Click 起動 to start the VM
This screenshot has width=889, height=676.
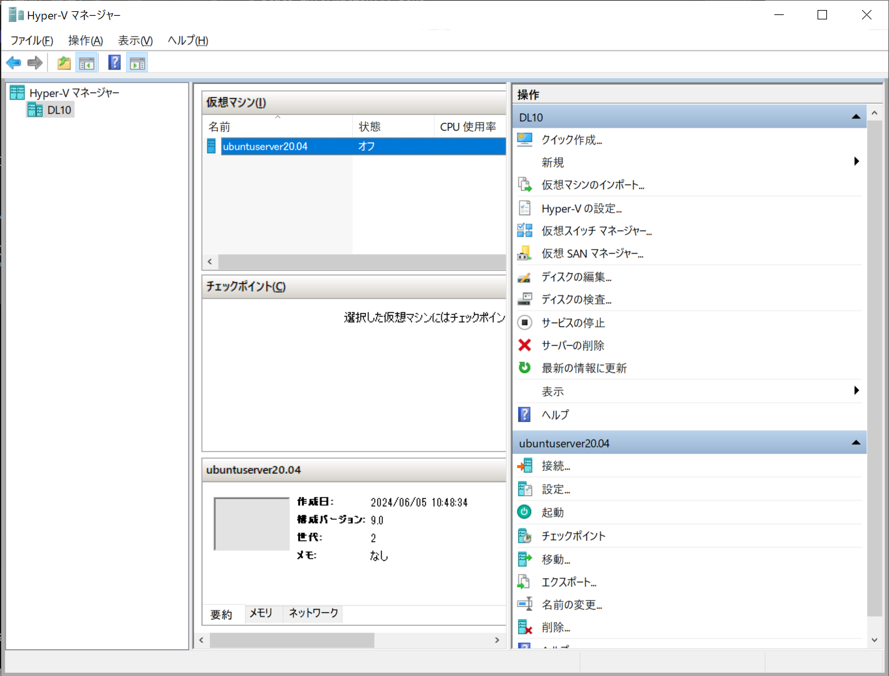point(553,512)
